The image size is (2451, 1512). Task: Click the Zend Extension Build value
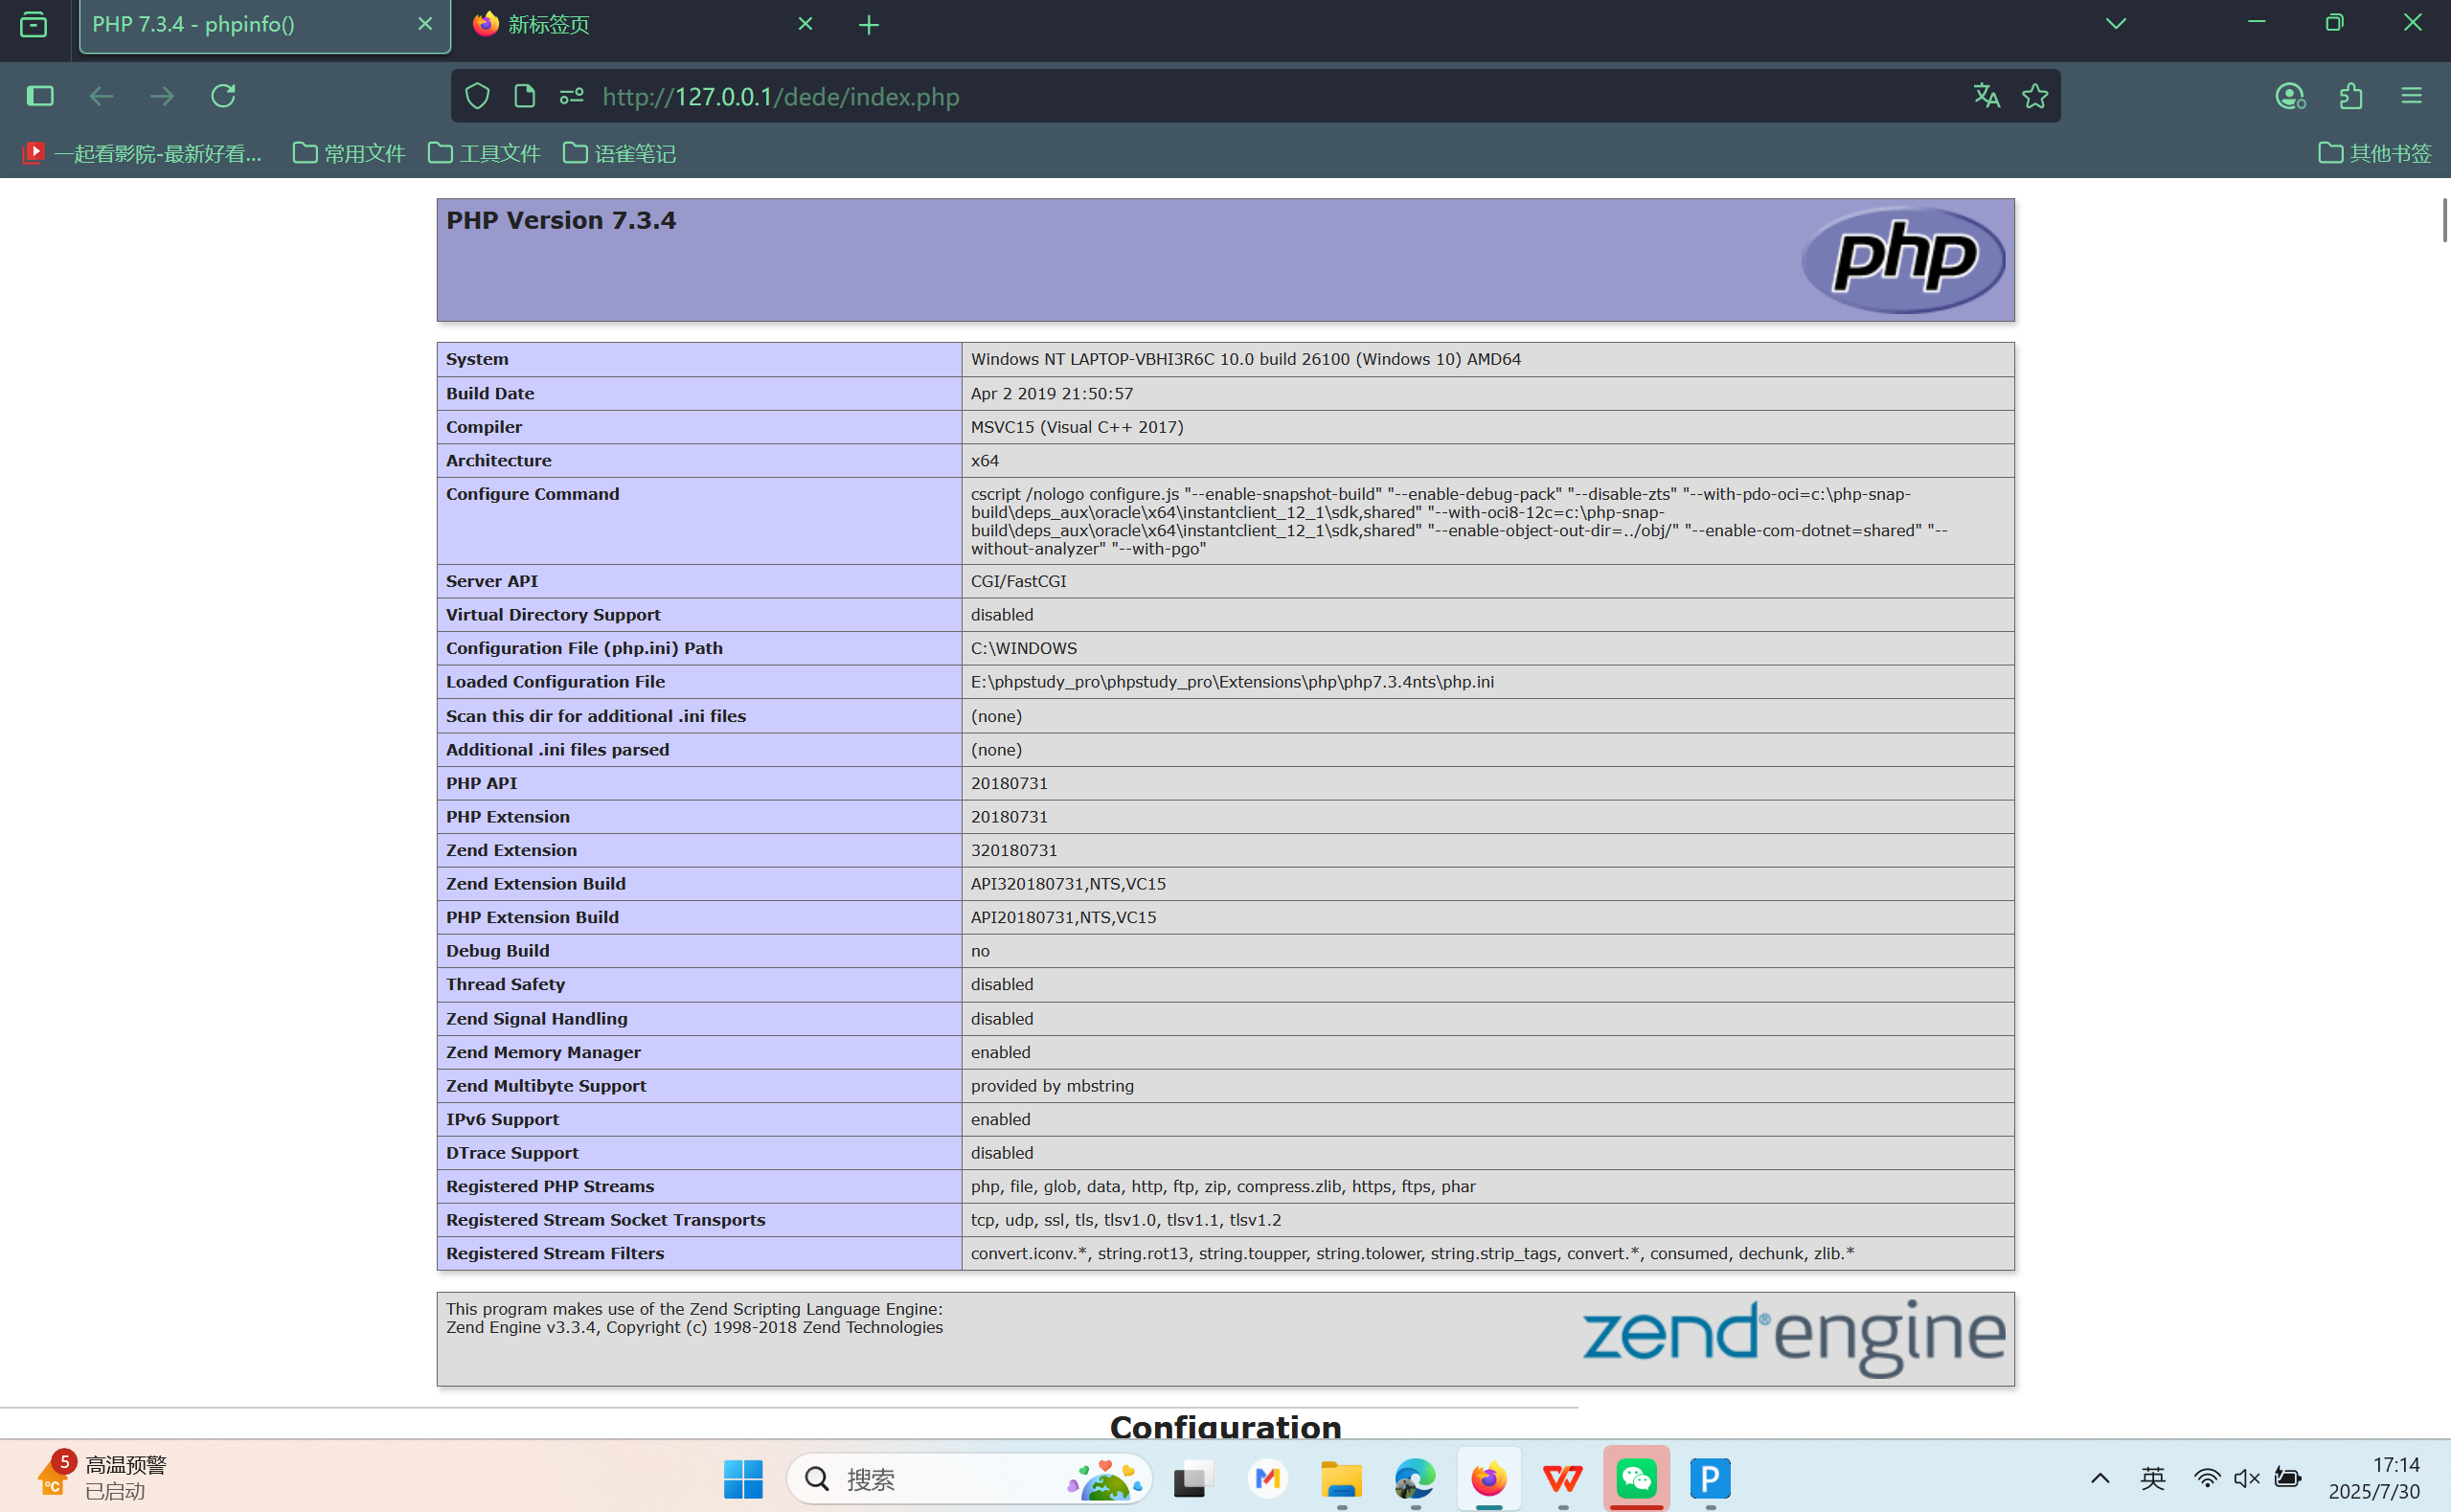[x=1068, y=884]
